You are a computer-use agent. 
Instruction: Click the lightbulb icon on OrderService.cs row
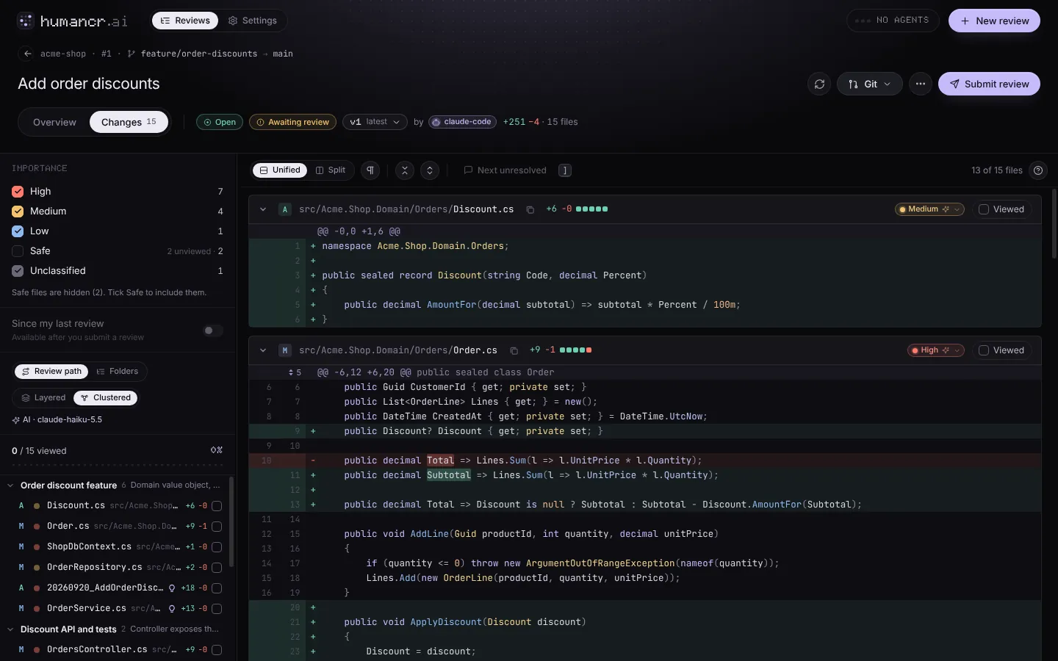172,608
